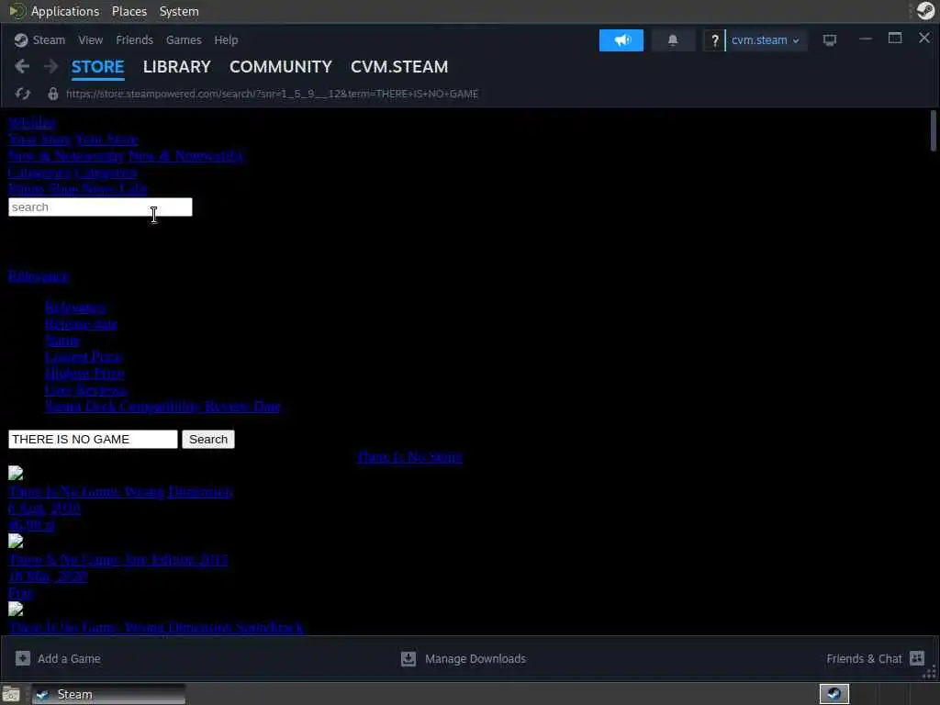940x705 pixels.
Task: Open the CVM.STEAM profile tab
Action: pos(399,67)
